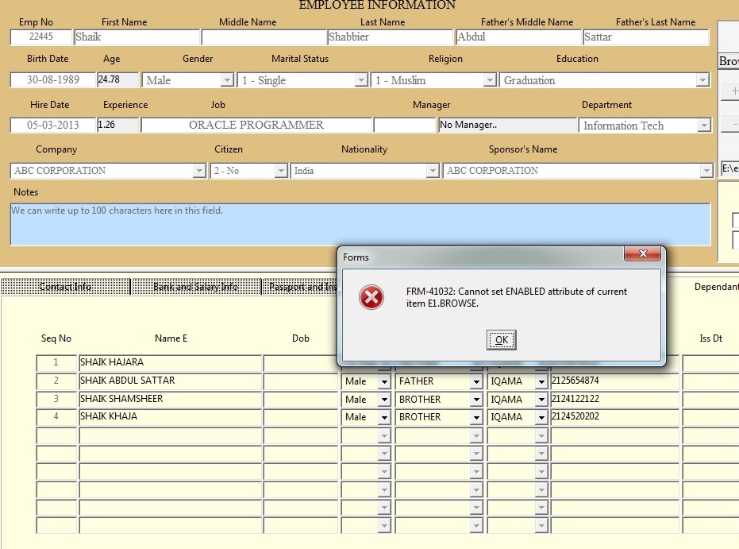Click the plus button below Browse
The width and height of the screenshot is (739, 549).
point(731,91)
